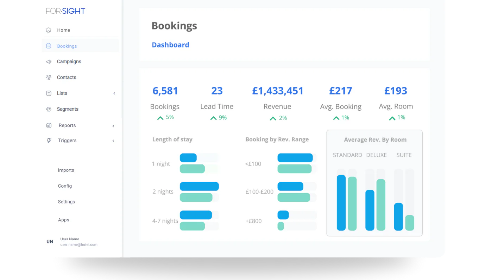Click the User Name profile label
Image resolution: width=479 pixels, height=280 pixels.
70,239
